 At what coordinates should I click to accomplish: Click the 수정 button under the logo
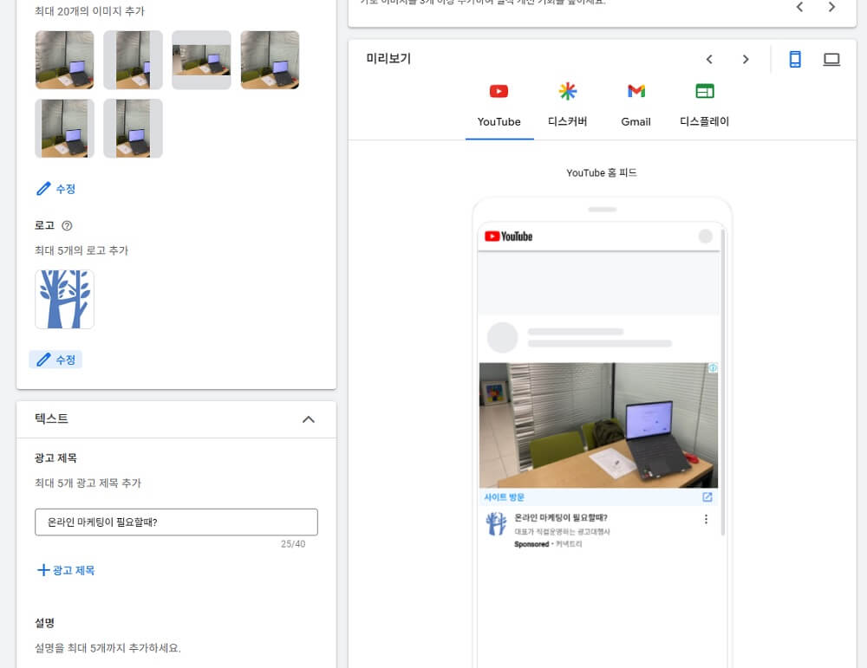coord(55,359)
